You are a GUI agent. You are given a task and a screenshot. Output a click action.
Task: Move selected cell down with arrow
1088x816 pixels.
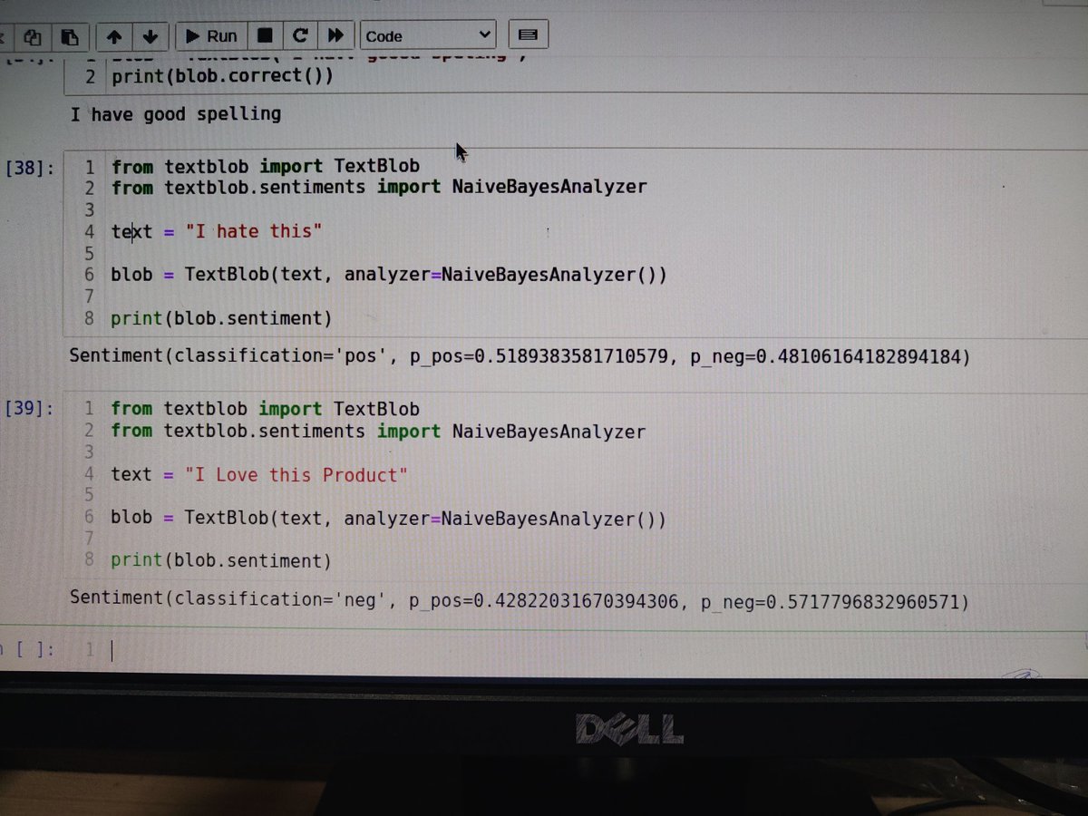[x=150, y=36]
